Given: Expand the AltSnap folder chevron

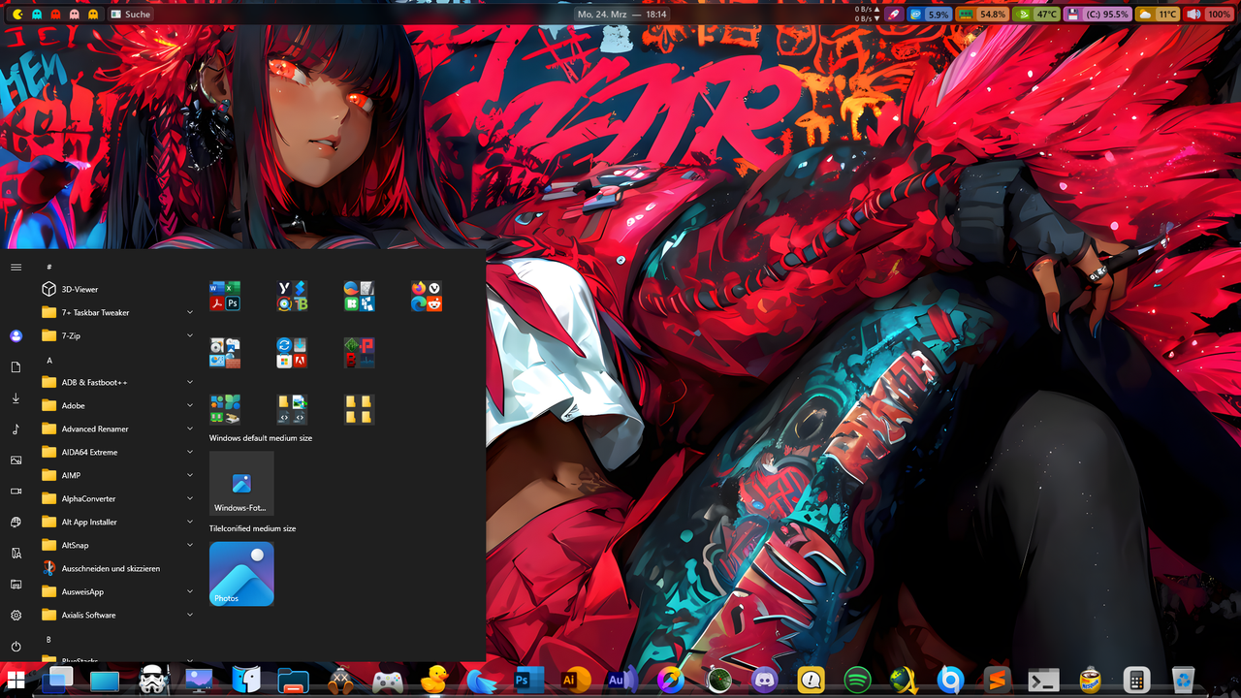Looking at the screenshot, I should coord(190,545).
